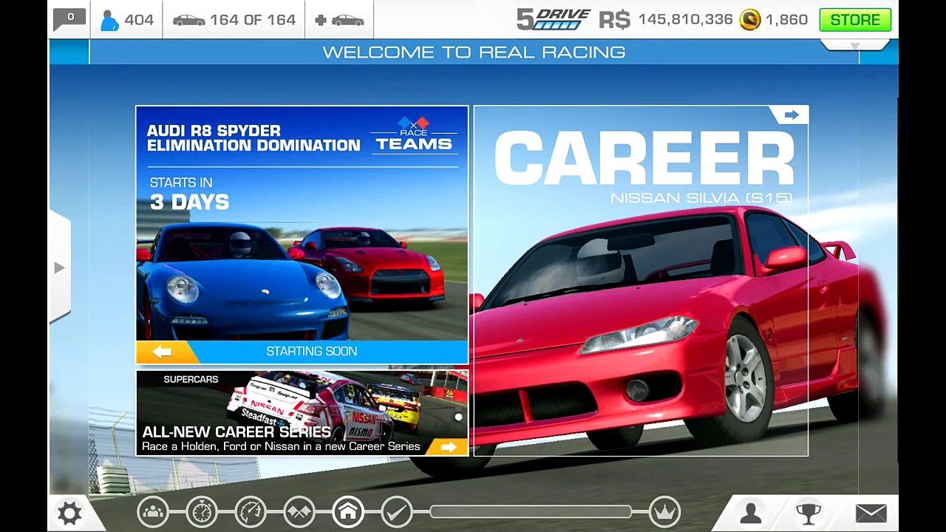This screenshot has width=946, height=532.
Task: Open the chat bubble showing 0 messages
Action: pyautogui.click(x=69, y=19)
